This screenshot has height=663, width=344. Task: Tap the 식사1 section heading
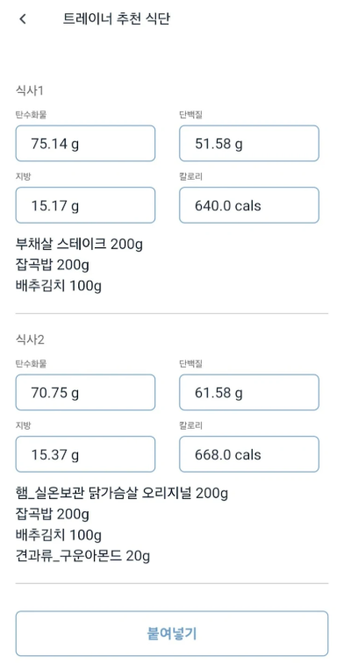(30, 90)
